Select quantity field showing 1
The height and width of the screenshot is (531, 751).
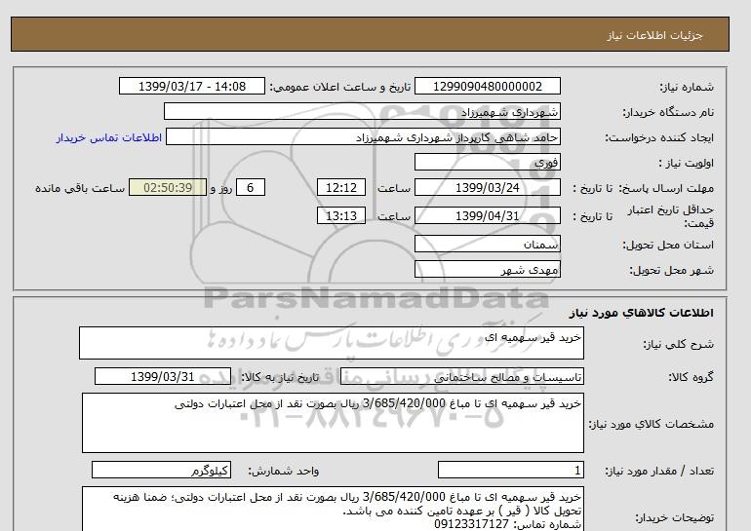click(x=511, y=470)
